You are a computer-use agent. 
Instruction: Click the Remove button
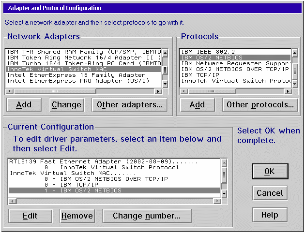(77, 216)
